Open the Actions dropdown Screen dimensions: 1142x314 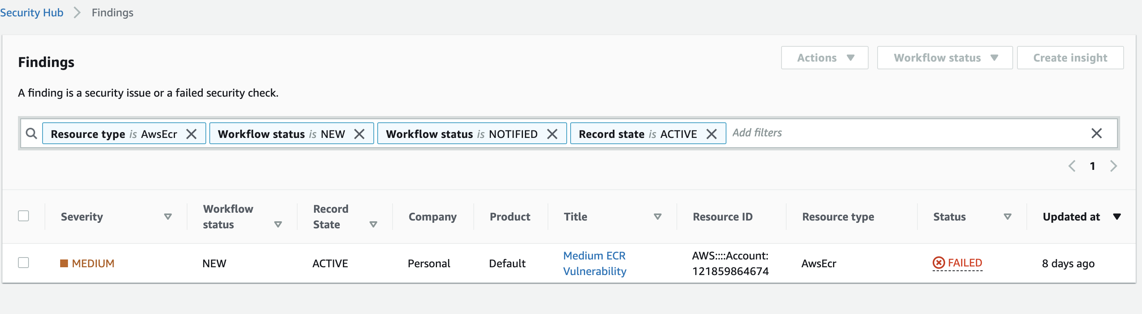(824, 58)
